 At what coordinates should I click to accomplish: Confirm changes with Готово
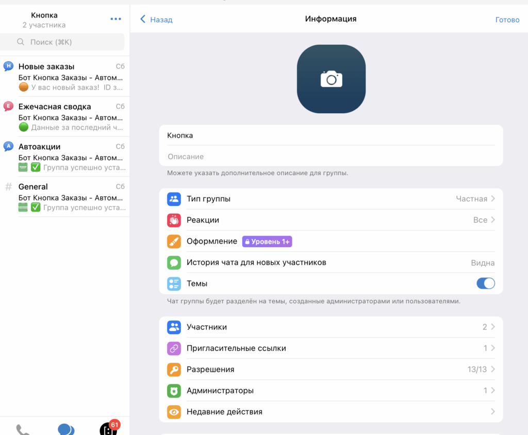click(507, 20)
